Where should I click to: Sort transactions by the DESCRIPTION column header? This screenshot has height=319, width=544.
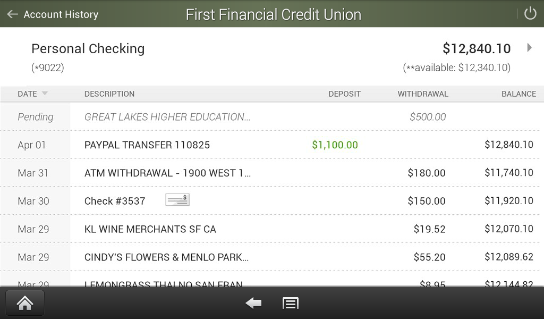pos(109,94)
